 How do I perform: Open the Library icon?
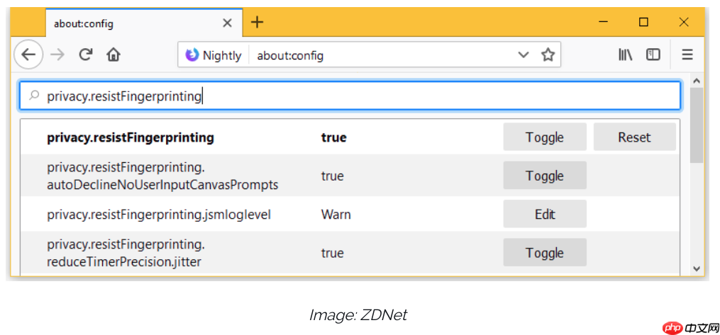tap(625, 55)
